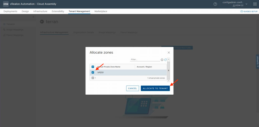Click the dialog scrollbar thumb
The height and width of the screenshot is (127, 259).
(x=168, y=70)
